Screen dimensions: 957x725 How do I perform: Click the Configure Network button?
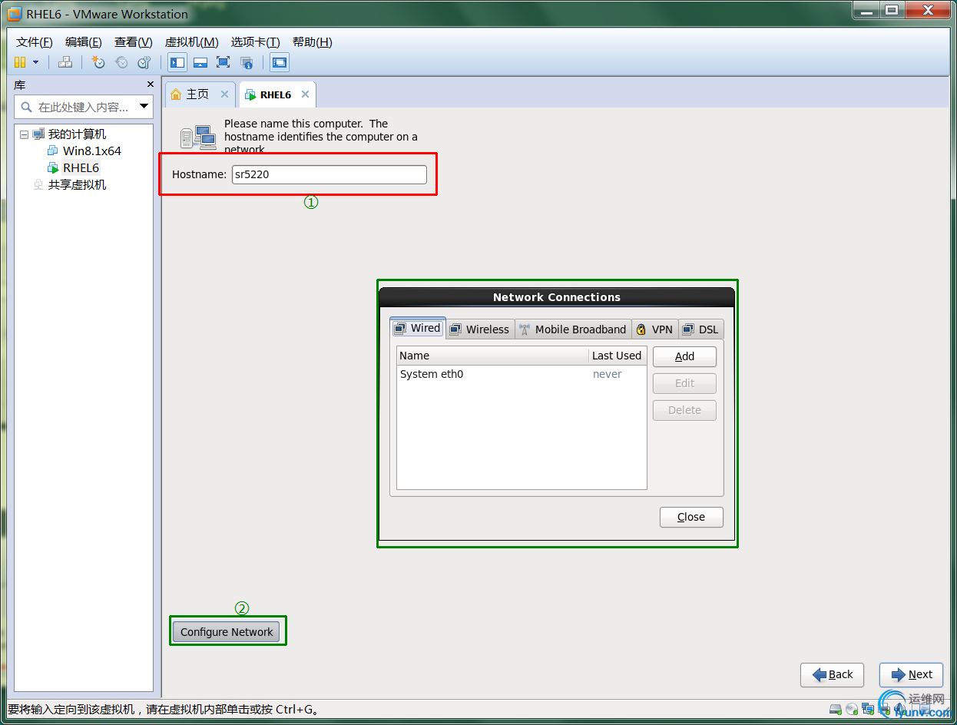[227, 632]
